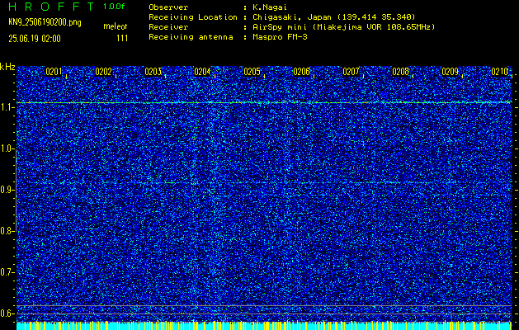Click the 0.7 frequency axis label

coord(7,272)
